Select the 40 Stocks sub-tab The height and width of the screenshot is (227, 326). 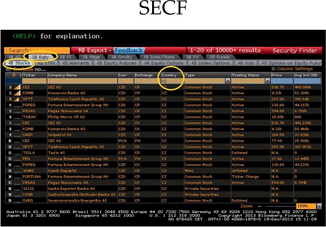point(19,63)
